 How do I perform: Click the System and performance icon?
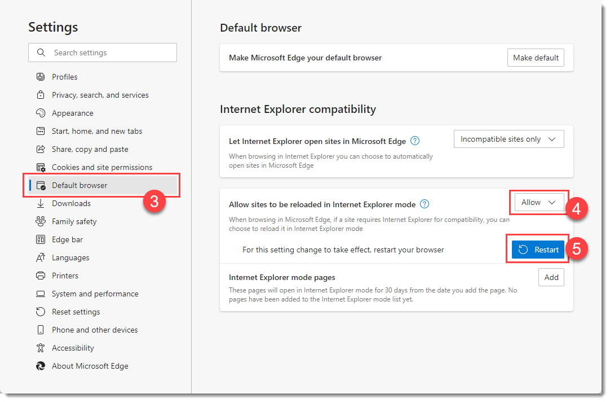click(x=41, y=294)
